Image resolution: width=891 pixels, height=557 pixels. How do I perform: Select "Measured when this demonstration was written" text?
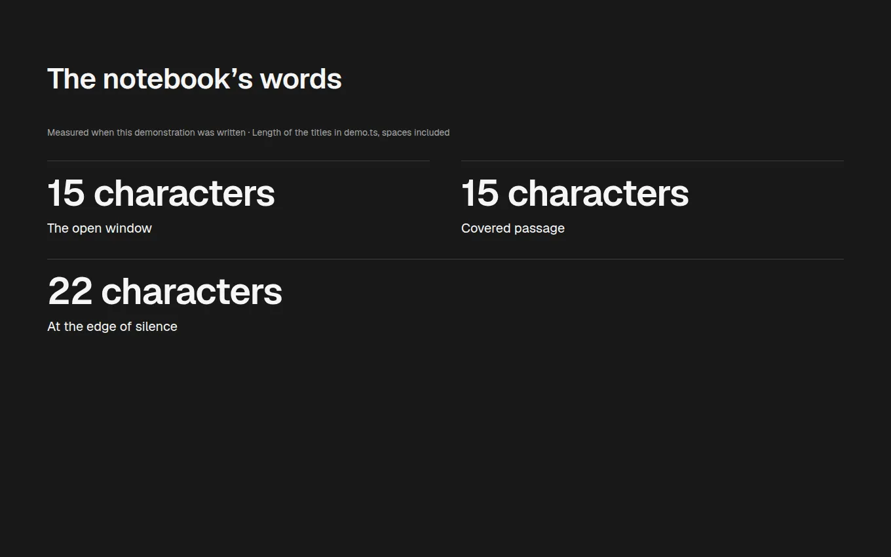[146, 132]
